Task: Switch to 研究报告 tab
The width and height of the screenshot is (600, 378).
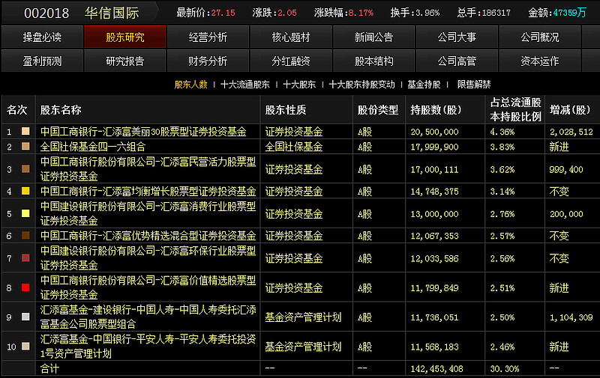Action: (x=125, y=61)
